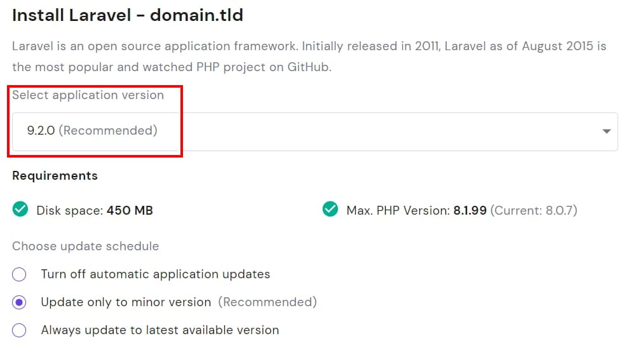The image size is (629, 350).
Task: Click the 'Update only to minor version' label text
Action: tap(126, 302)
